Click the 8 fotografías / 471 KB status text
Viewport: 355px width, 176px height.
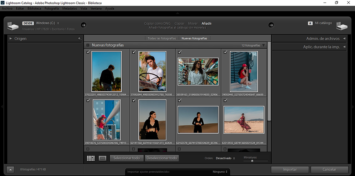[33, 169]
